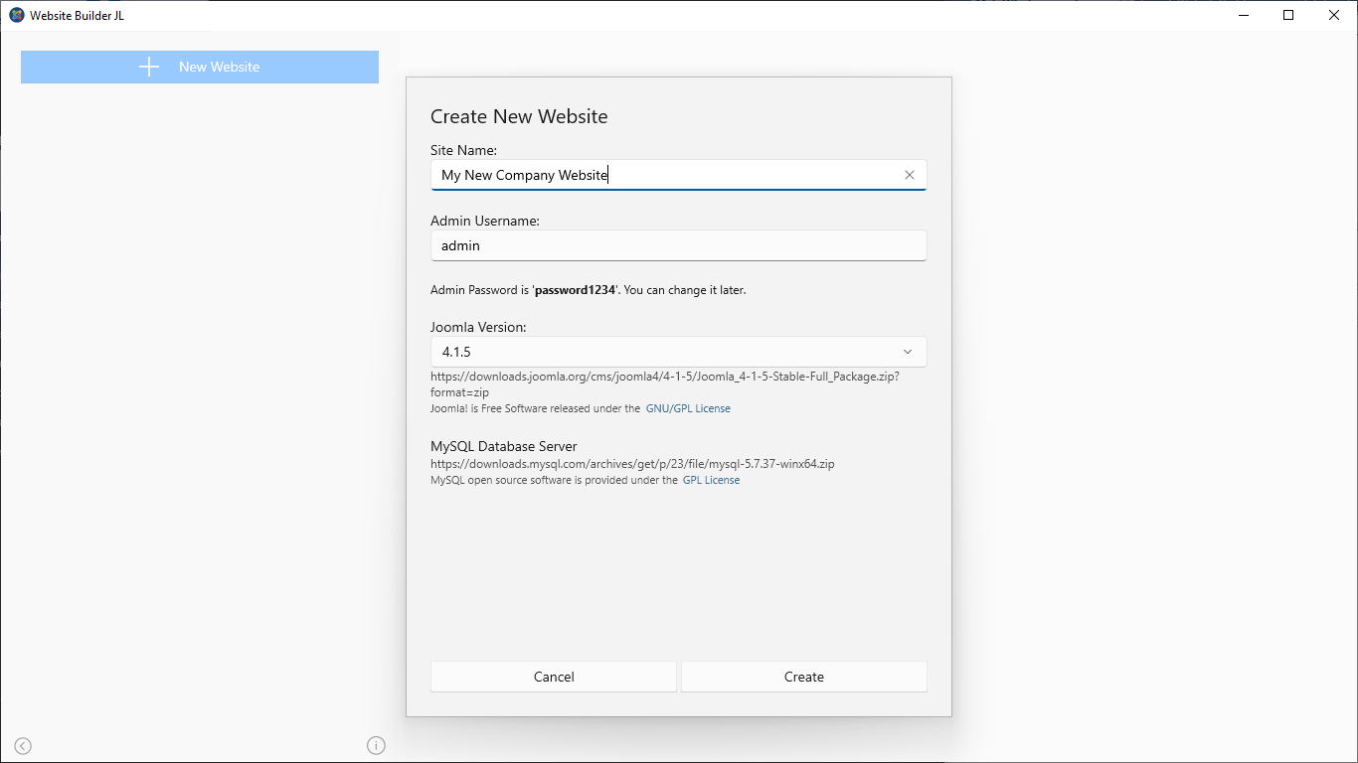
Task: Click the Joomla package download URL text
Action: click(664, 377)
